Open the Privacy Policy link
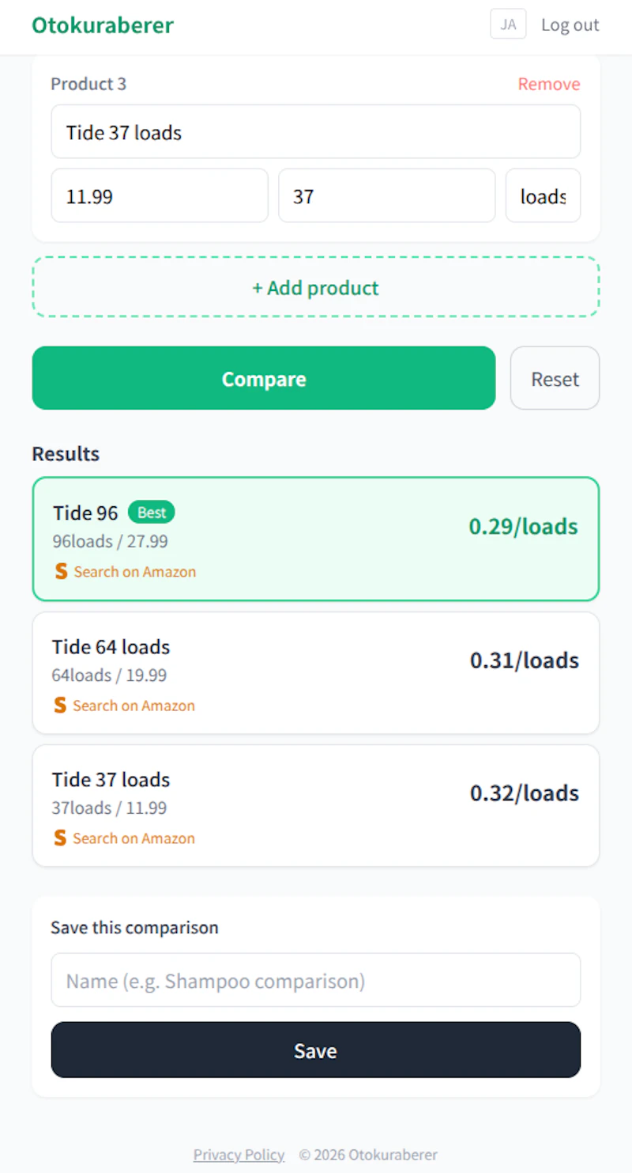The image size is (632, 1173). [x=239, y=1155]
